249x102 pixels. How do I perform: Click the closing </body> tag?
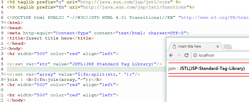(16, 100)
